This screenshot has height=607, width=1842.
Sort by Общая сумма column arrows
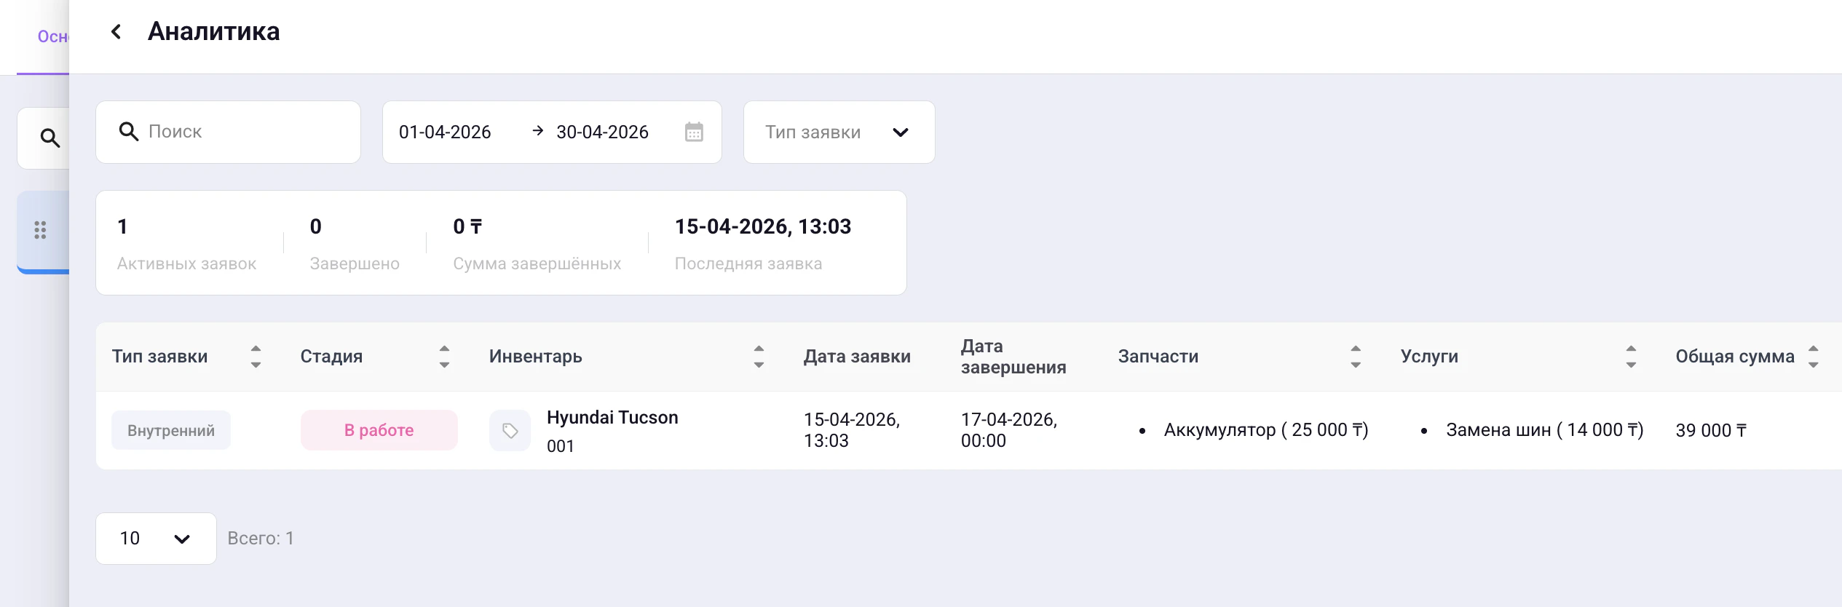1813,357
